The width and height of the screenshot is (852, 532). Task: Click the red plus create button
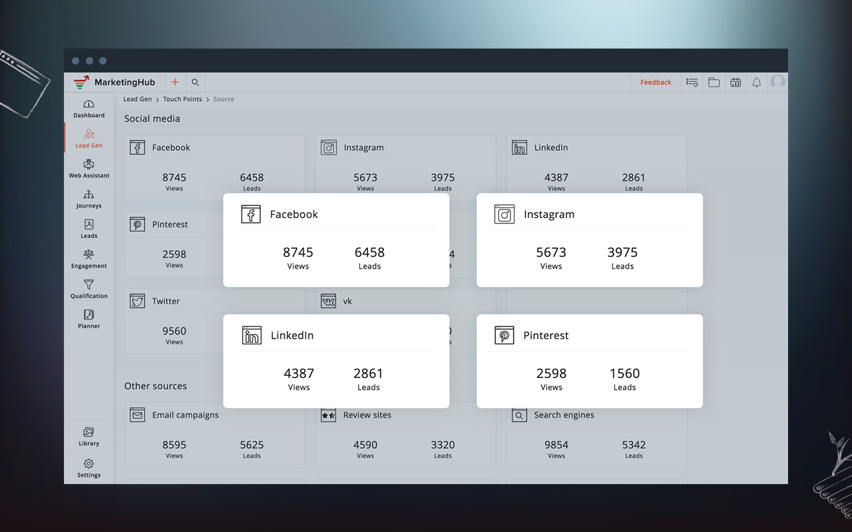click(175, 82)
